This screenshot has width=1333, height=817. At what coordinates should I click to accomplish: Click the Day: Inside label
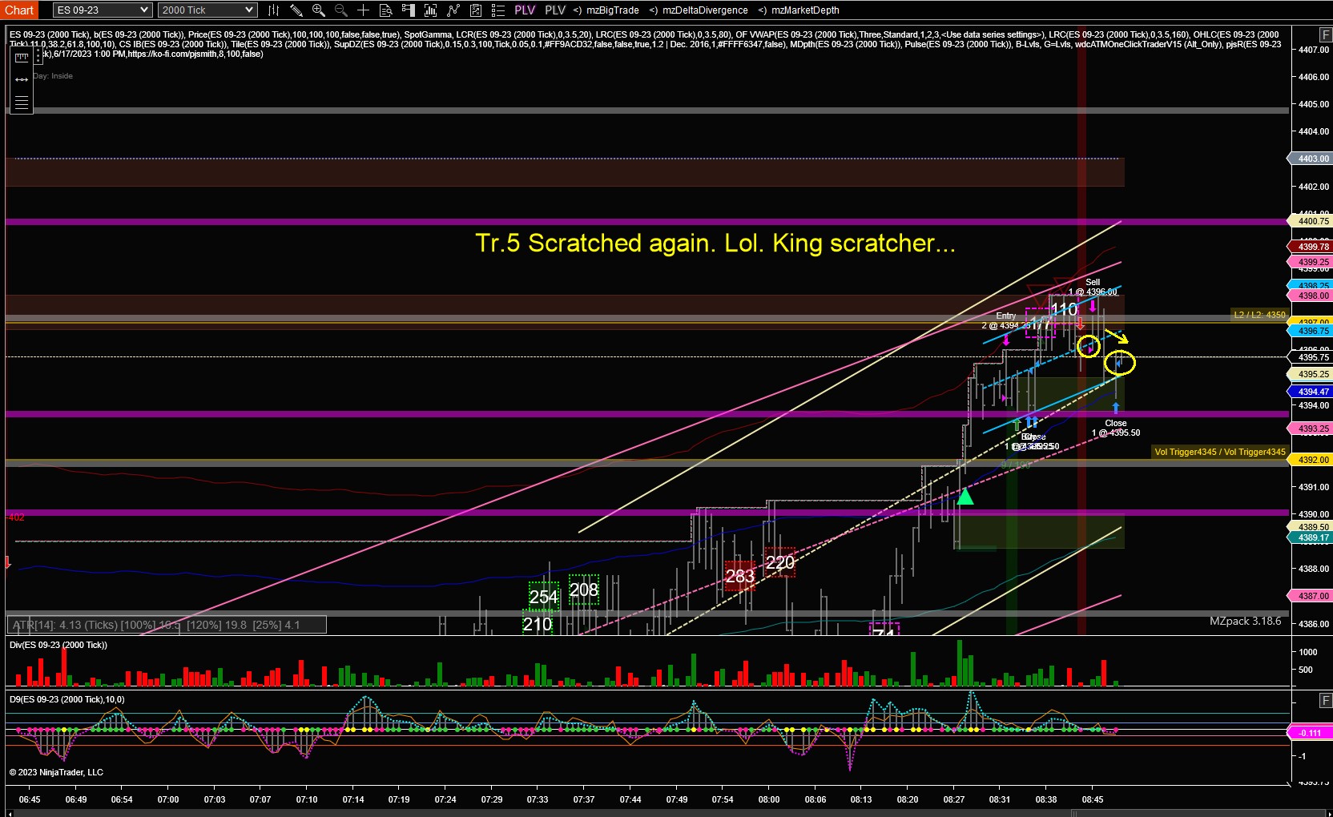(x=53, y=76)
